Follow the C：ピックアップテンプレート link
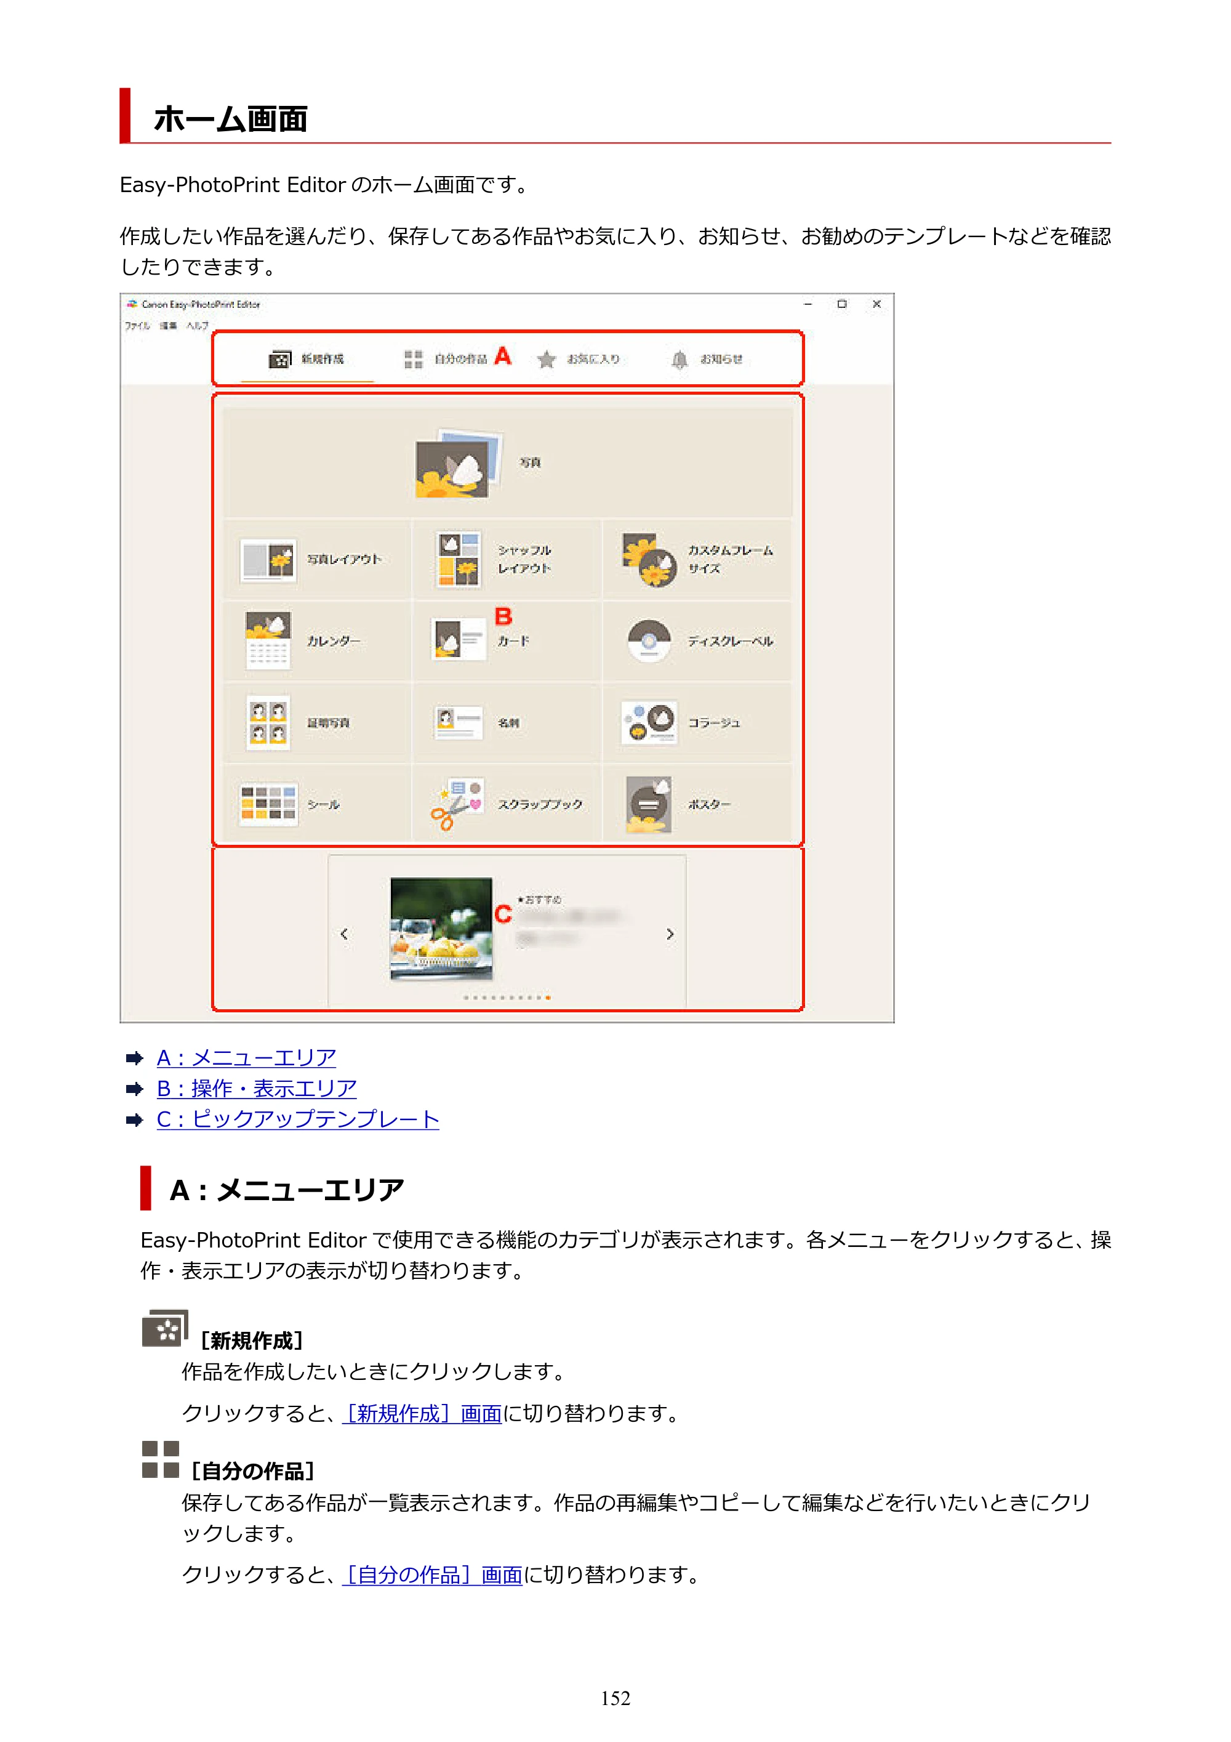This screenshot has width=1231, height=1742. point(298,1119)
